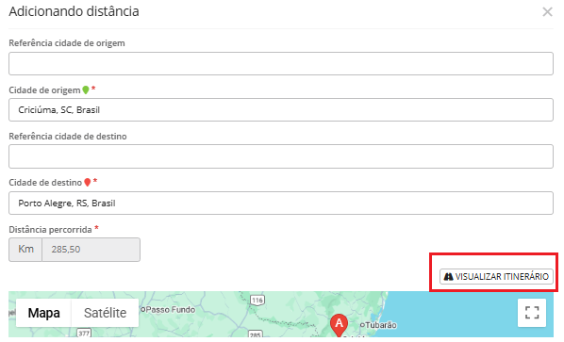Viewport: 564px width, 342px height.
Task: Toggle map fullscreen view icon
Action: pos(532,313)
